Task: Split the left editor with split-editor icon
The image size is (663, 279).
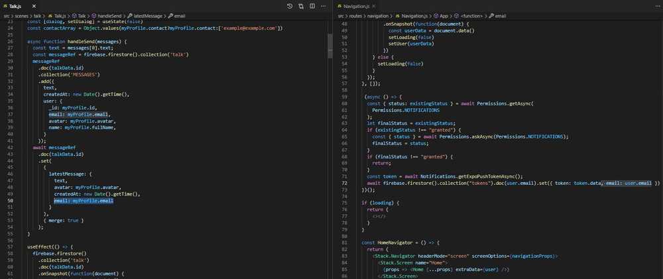Action: click(312, 7)
